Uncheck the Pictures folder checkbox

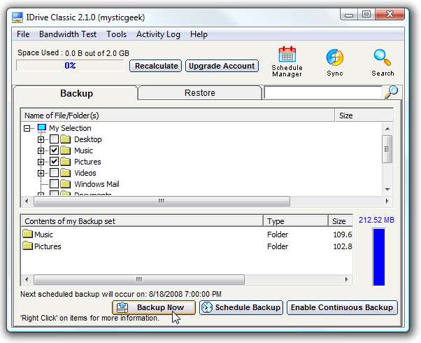(55, 162)
